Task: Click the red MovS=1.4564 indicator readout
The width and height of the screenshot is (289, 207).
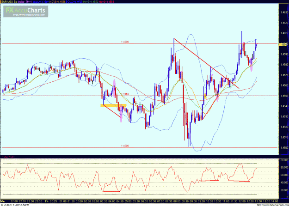Action: [106, 2]
